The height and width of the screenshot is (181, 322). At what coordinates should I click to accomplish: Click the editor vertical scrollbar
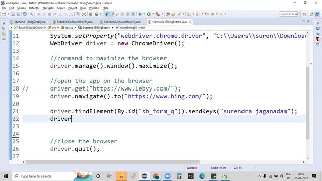pyautogui.click(x=307, y=103)
